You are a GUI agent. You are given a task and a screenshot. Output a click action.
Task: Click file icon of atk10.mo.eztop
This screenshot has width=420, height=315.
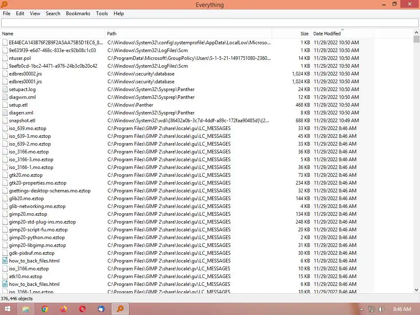tap(5, 276)
